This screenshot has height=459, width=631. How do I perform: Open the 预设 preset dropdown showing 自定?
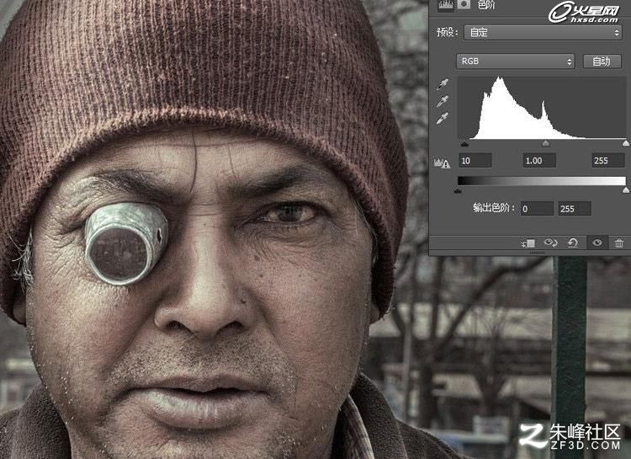tap(543, 33)
